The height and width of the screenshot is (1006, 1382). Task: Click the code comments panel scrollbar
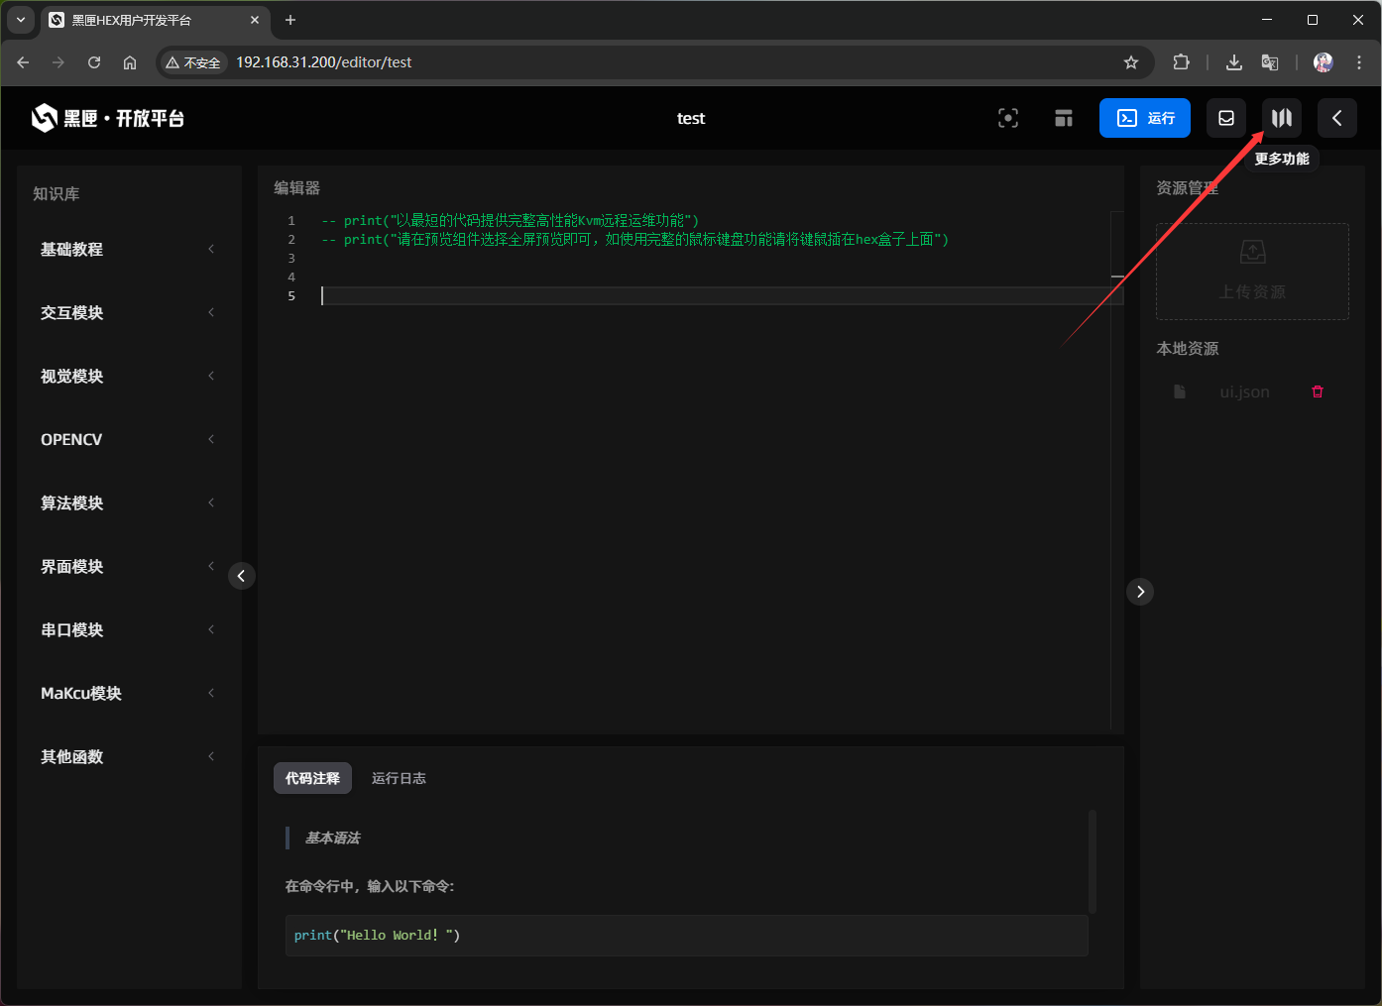pyautogui.click(x=1093, y=860)
